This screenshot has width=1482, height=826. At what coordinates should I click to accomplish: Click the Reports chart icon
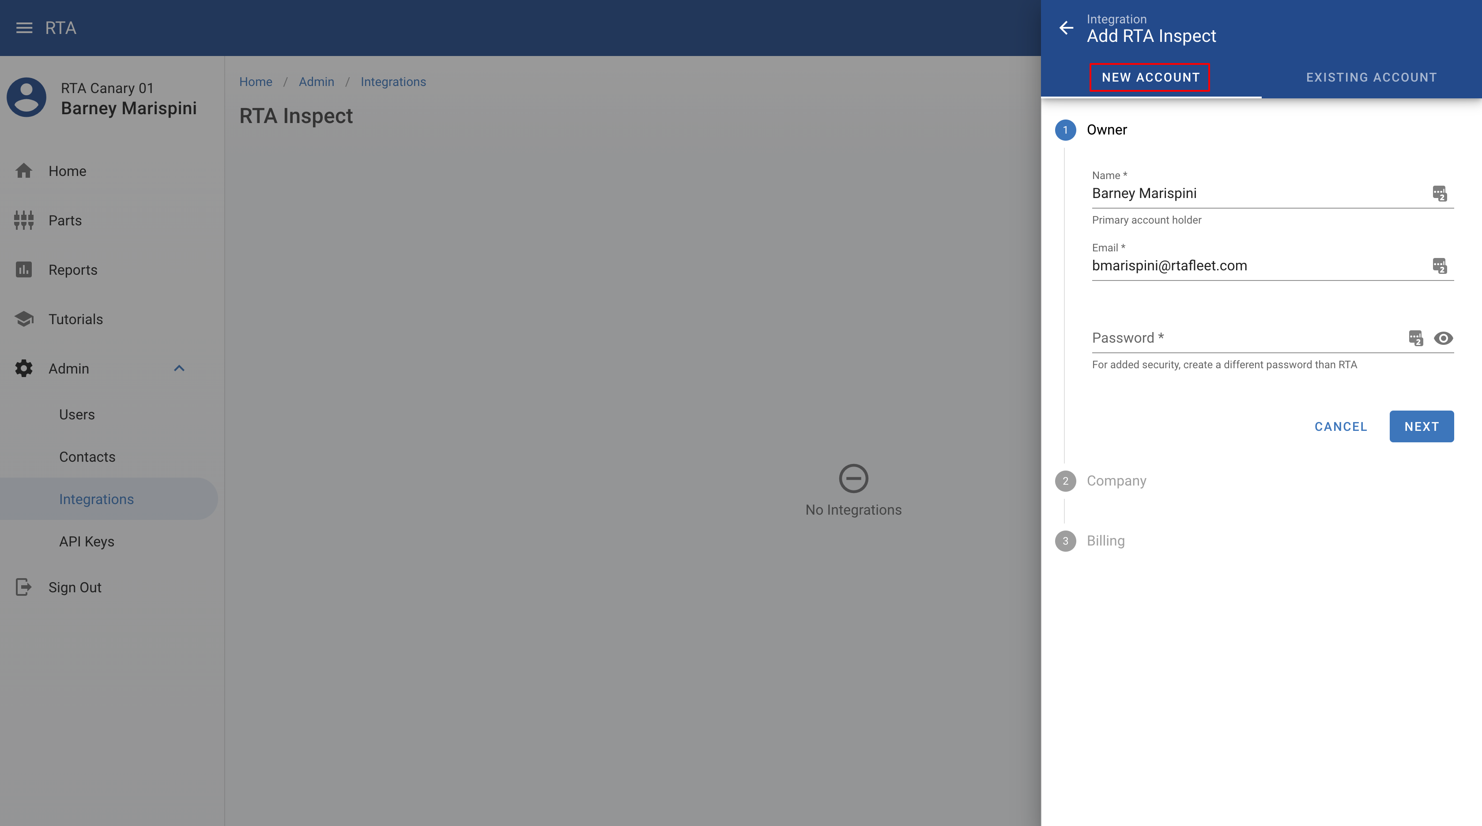click(23, 269)
